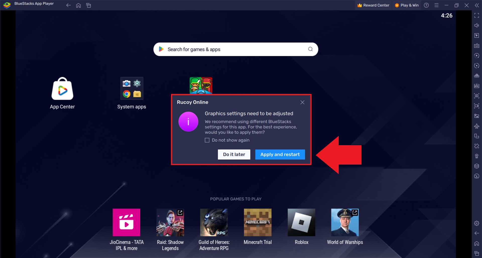Click inside the games search field

236,49
